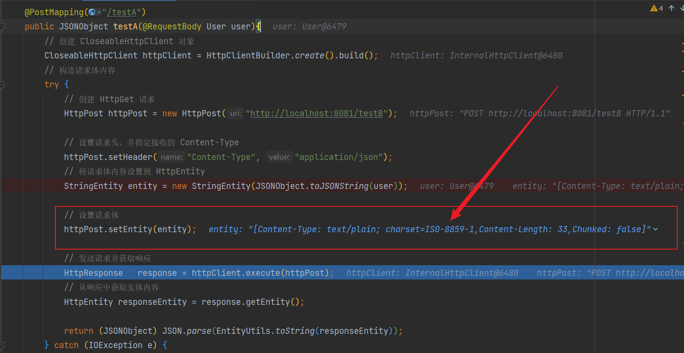Image resolution: width=684 pixels, height=353 pixels.
Task: Toggle a breakpoint on the return JSON.parse line
Action: click(x=16, y=331)
